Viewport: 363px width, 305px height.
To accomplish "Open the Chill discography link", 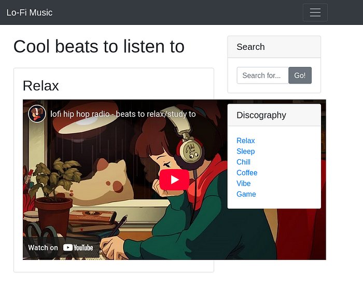I will click(243, 162).
